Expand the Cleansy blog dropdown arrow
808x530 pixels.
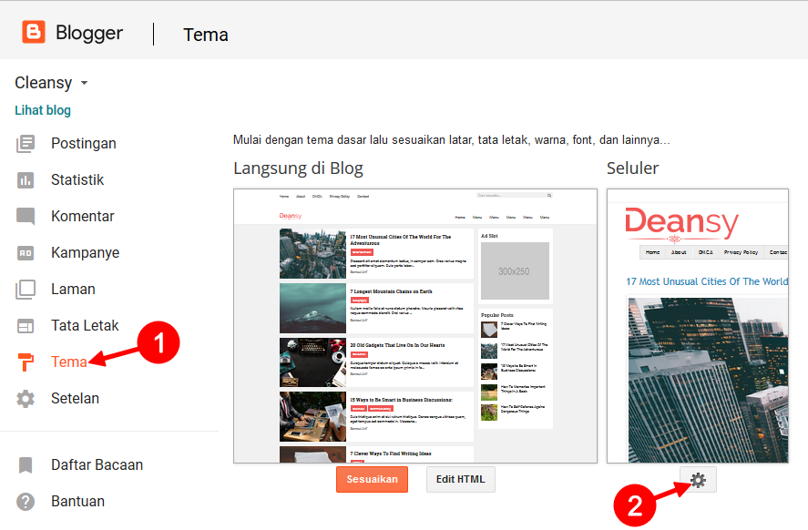[x=84, y=83]
